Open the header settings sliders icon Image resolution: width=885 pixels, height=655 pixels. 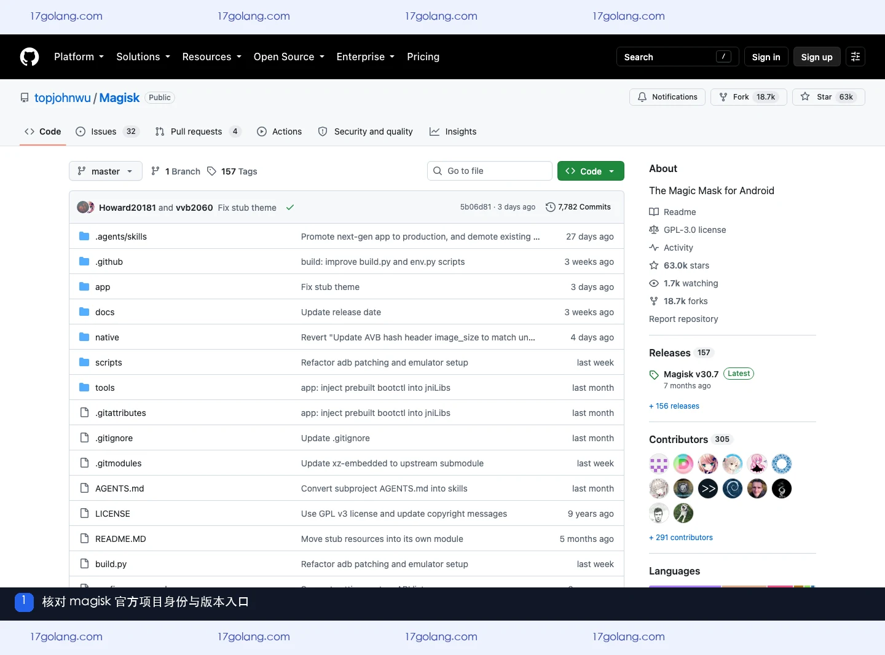pos(855,57)
